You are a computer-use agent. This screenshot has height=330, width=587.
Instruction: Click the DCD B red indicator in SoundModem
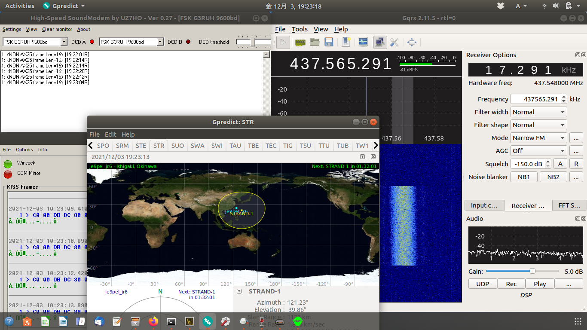pyautogui.click(x=188, y=42)
